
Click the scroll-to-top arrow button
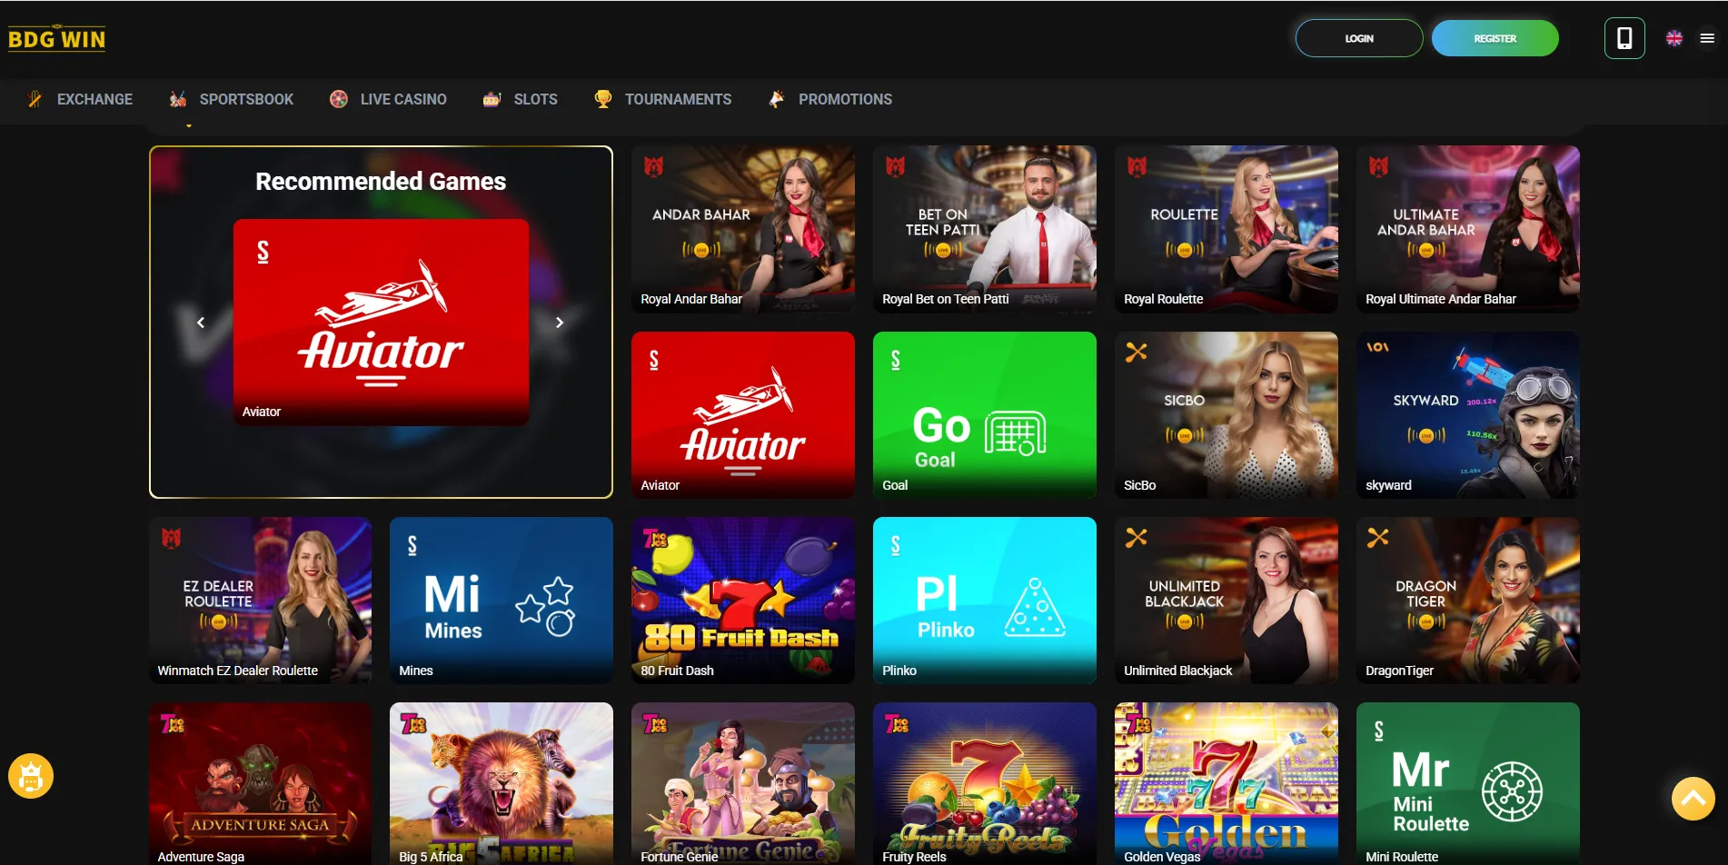coord(1693,799)
